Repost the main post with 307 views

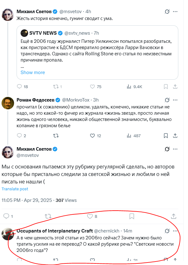click(48, 216)
